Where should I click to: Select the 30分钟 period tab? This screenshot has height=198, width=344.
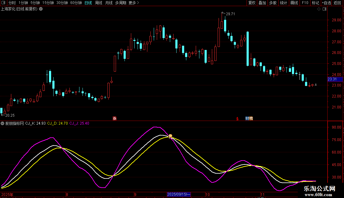[62, 3]
